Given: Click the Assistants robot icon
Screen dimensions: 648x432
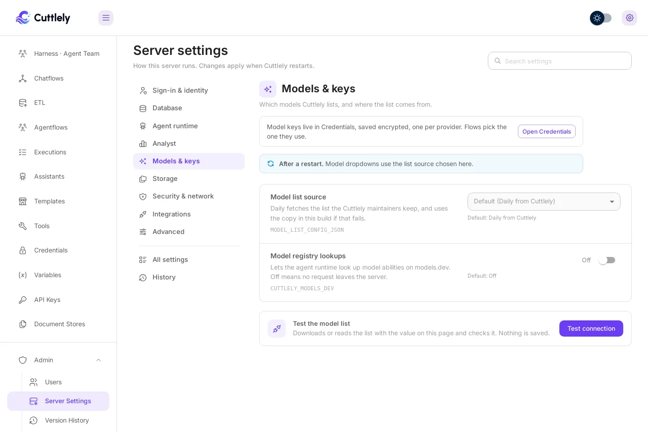Looking at the screenshot, I should point(22,176).
